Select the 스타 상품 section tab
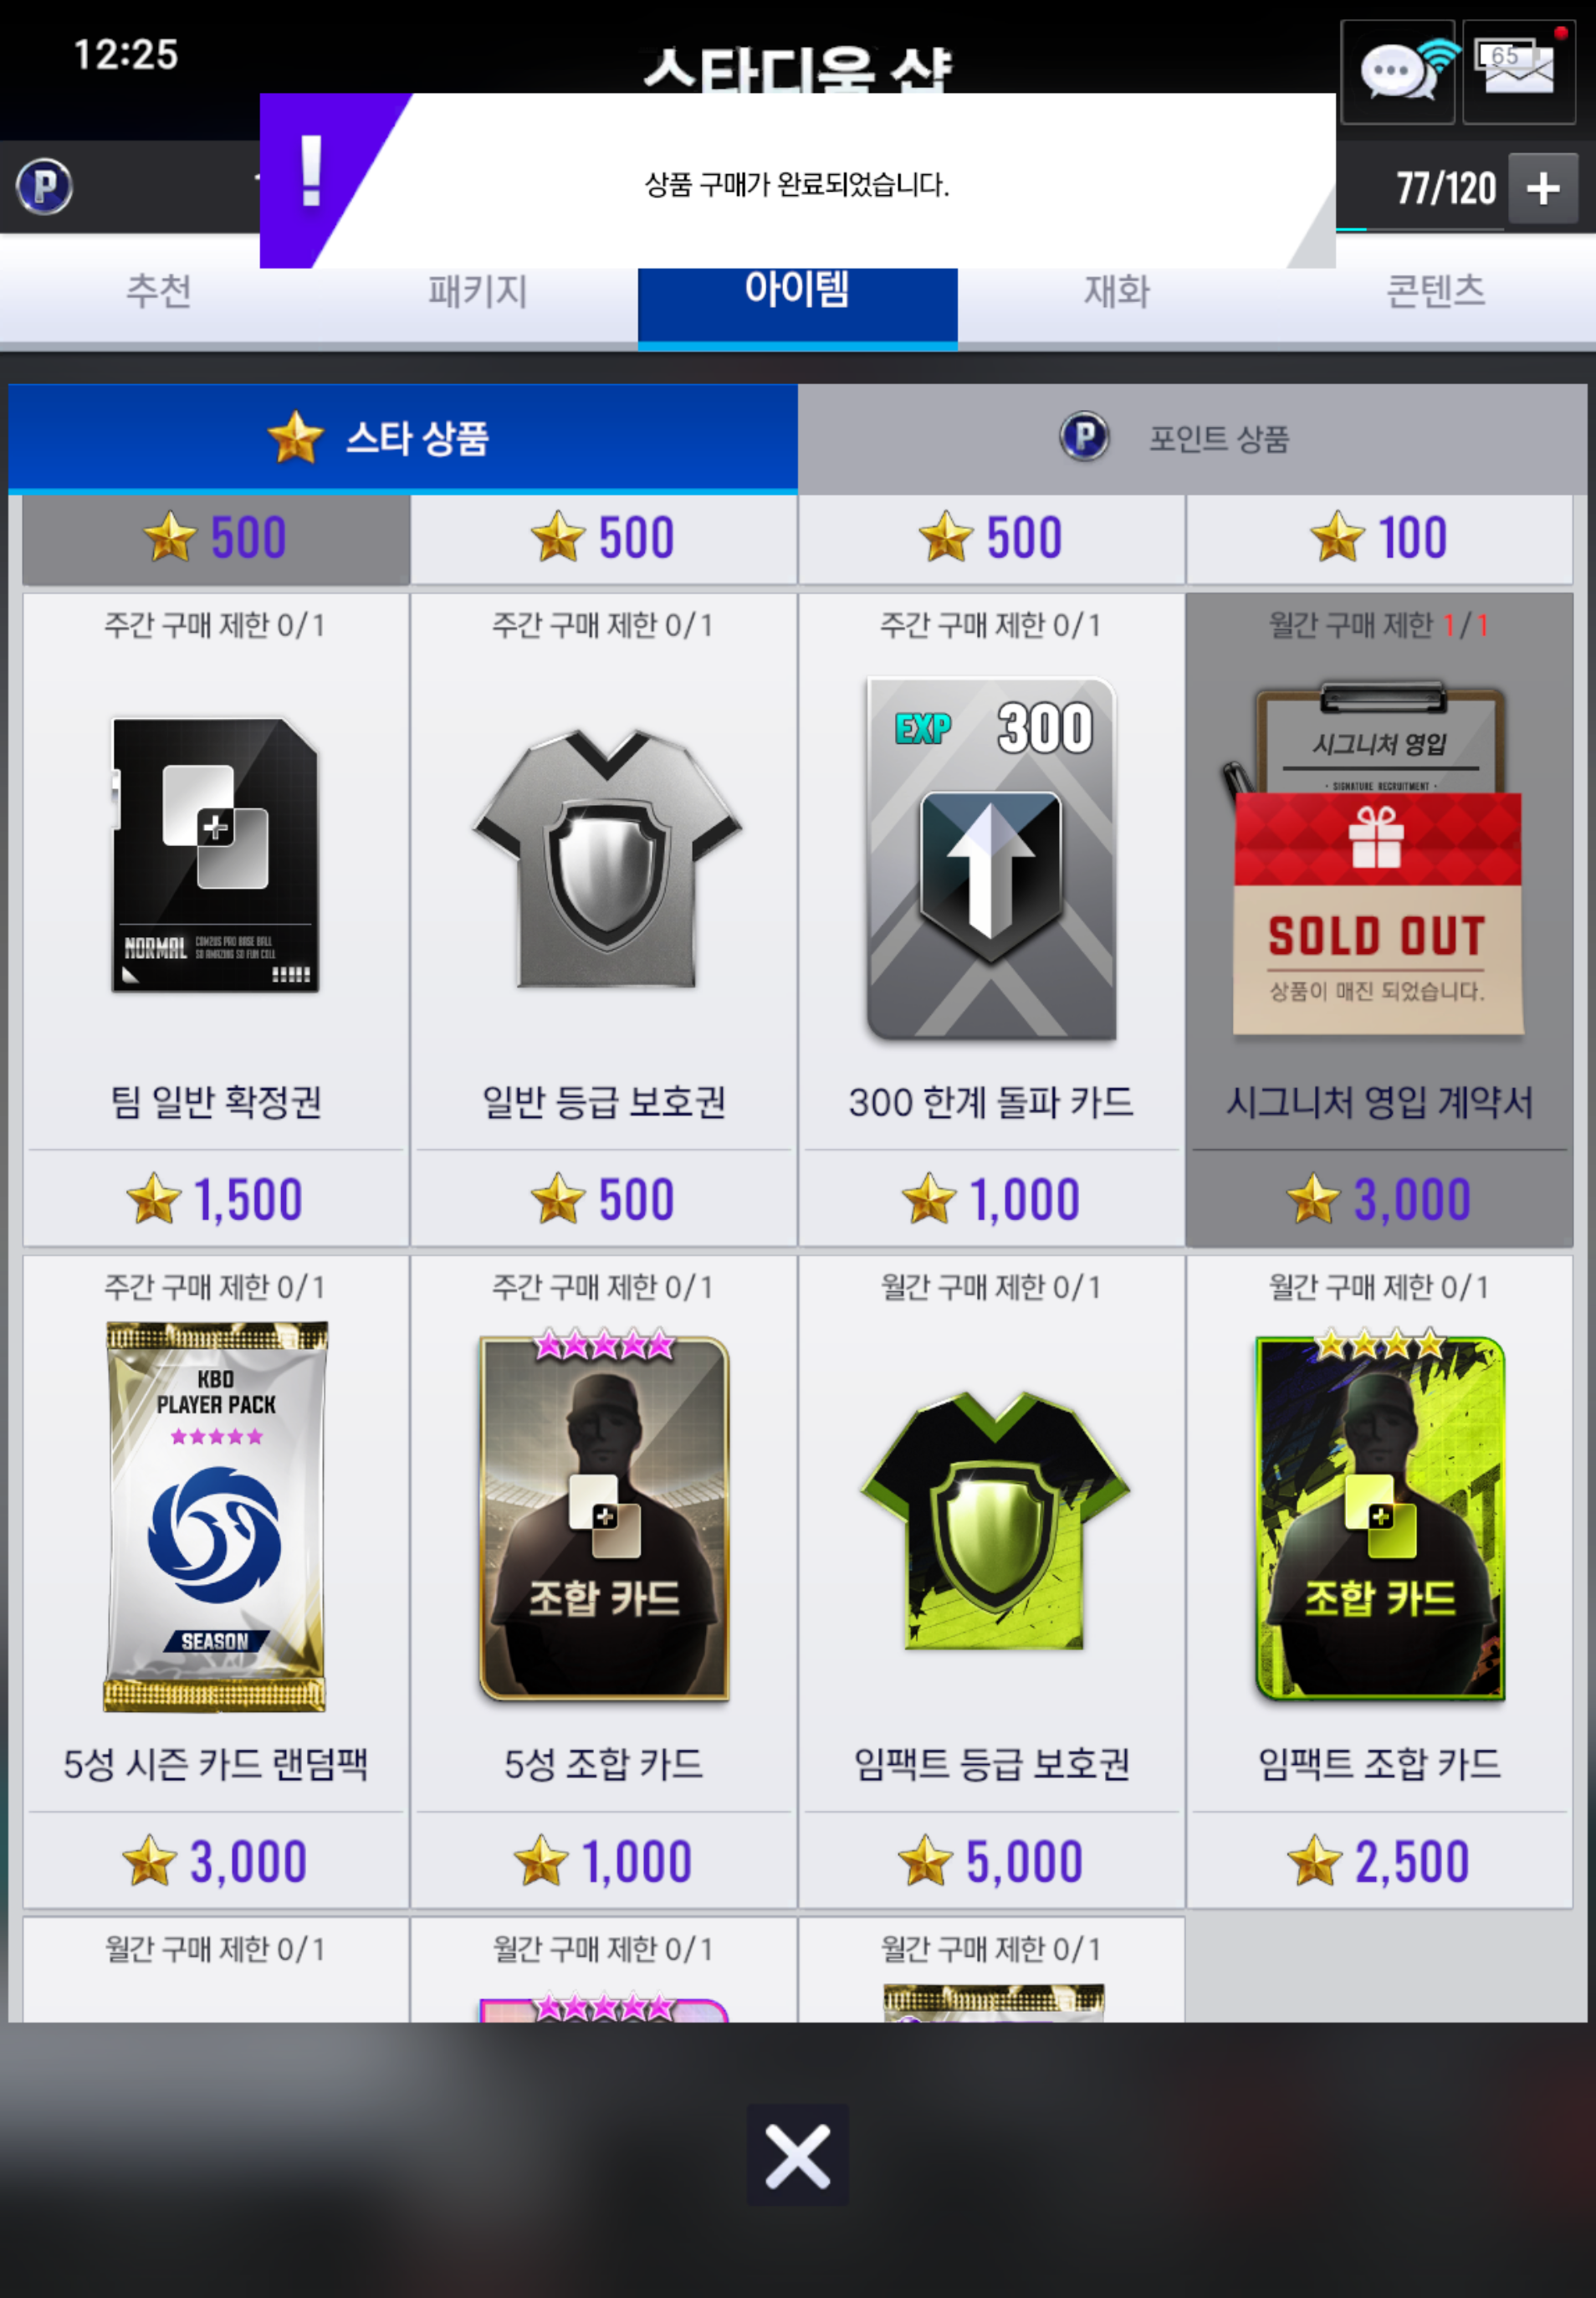Screen dimensions: 1596x2298 pyautogui.click(x=403, y=439)
